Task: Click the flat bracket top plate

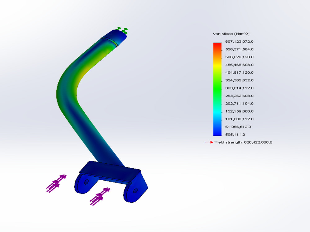Action: pyautogui.click(x=110, y=171)
